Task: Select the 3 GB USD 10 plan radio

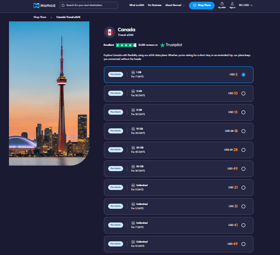Action: tap(243, 93)
